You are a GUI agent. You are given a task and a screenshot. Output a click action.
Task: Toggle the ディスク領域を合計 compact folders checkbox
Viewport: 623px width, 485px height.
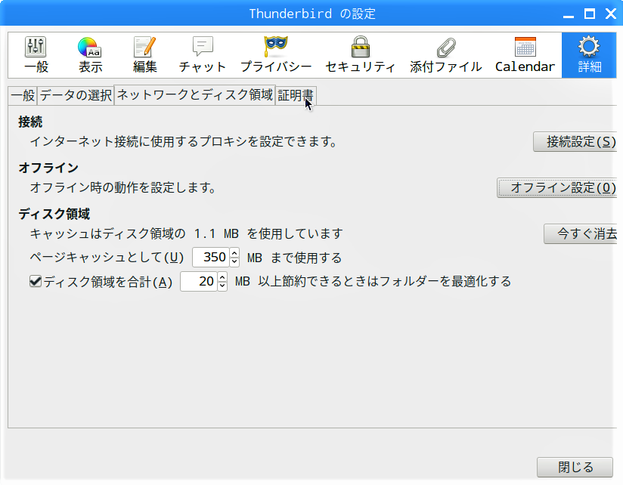pyautogui.click(x=36, y=281)
